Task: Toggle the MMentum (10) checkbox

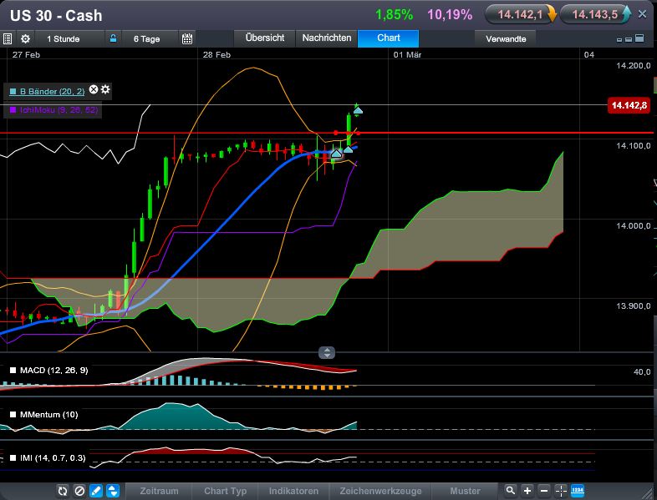Action: [x=13, y=415]
